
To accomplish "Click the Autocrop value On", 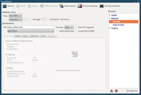I will [x=35, y=58].
